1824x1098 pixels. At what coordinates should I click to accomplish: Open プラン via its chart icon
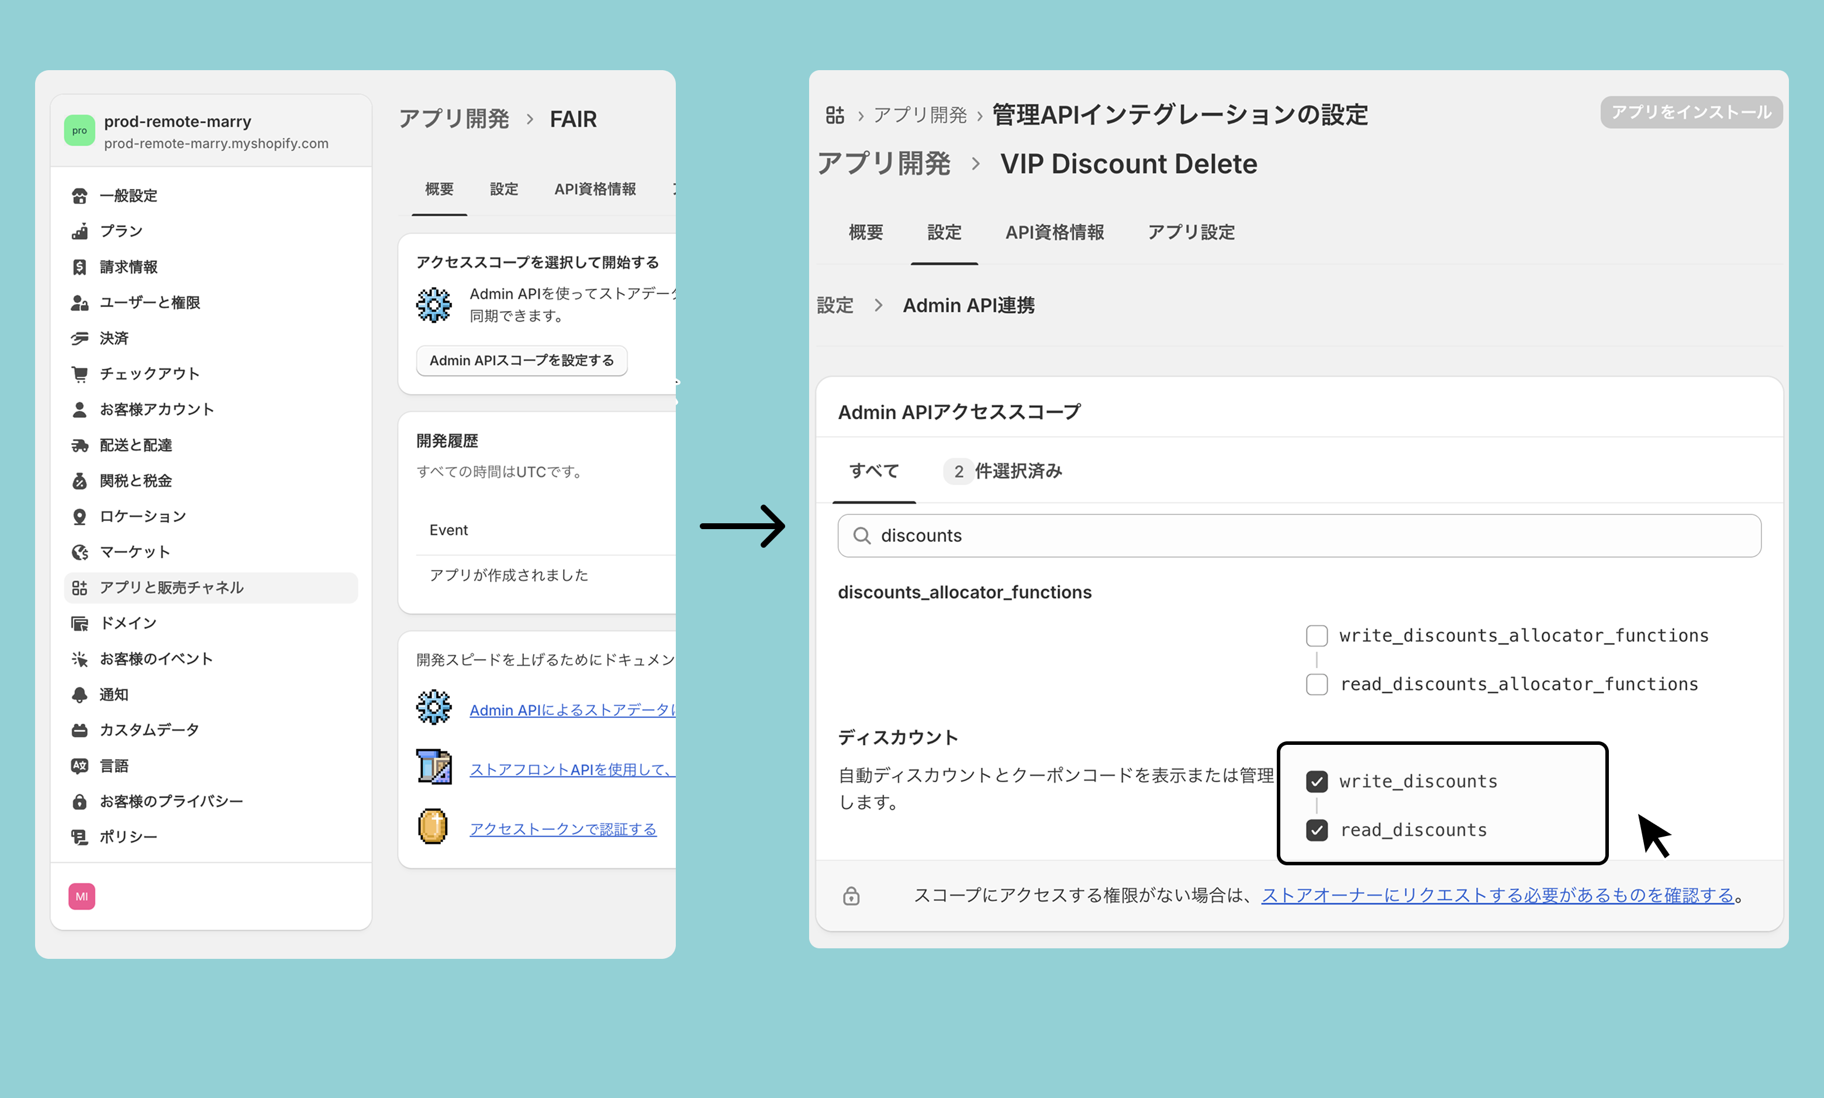[x=79, y=232]
